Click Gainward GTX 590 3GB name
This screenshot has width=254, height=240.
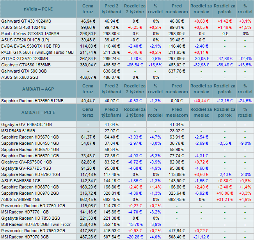[x=24, y=71]
